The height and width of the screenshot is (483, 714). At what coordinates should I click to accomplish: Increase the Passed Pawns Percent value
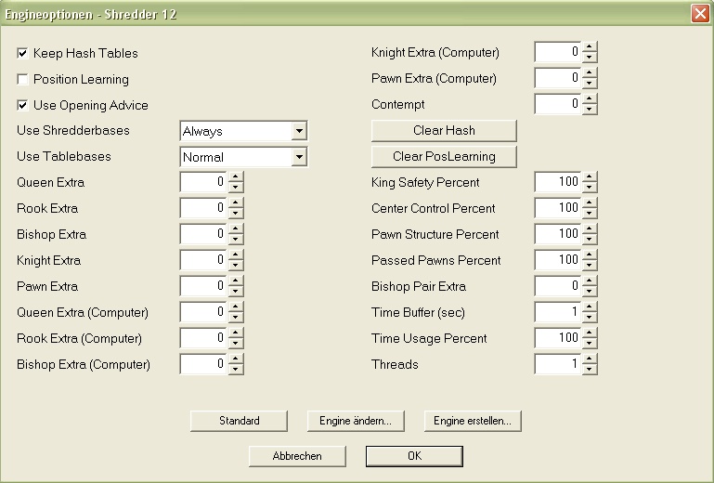590,255
